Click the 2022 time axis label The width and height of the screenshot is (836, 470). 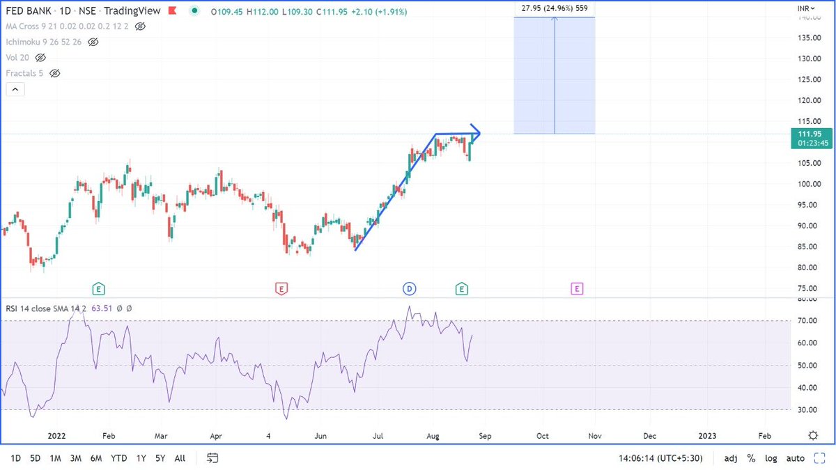56,436
